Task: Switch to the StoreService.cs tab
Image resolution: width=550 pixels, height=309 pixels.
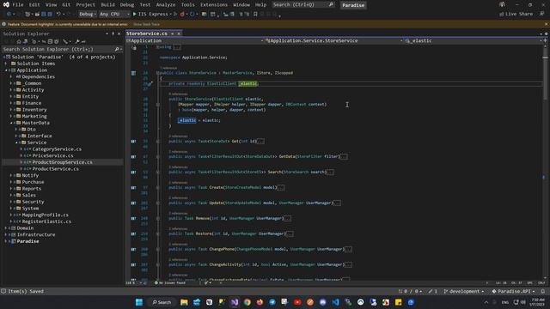Action: (147, 33)
